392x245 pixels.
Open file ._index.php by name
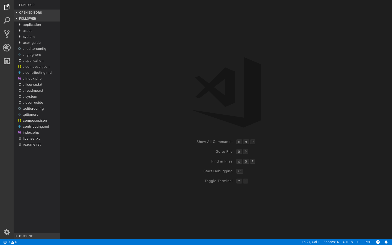coord(32,79)
